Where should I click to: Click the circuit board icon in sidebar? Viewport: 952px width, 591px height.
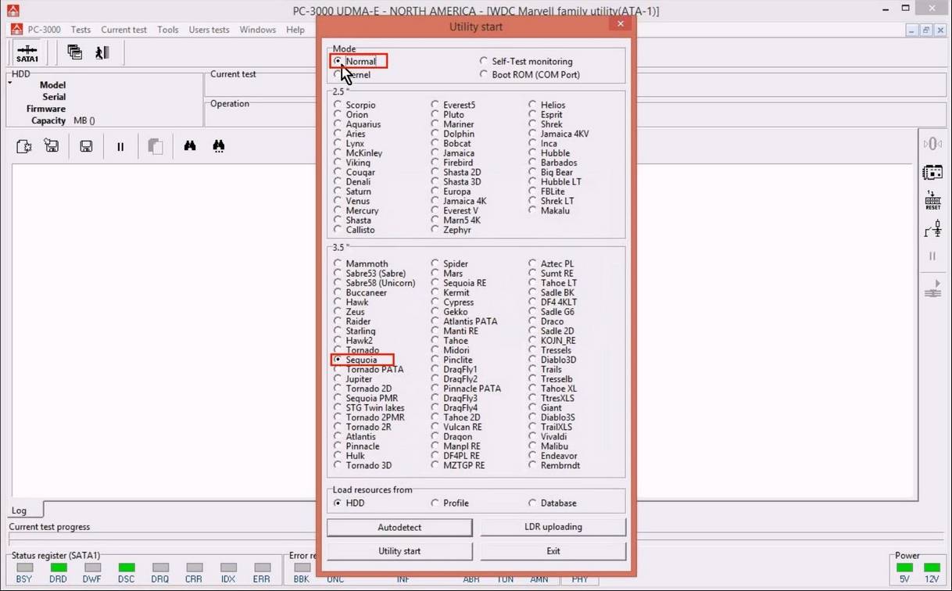click(x=932, y=172)
